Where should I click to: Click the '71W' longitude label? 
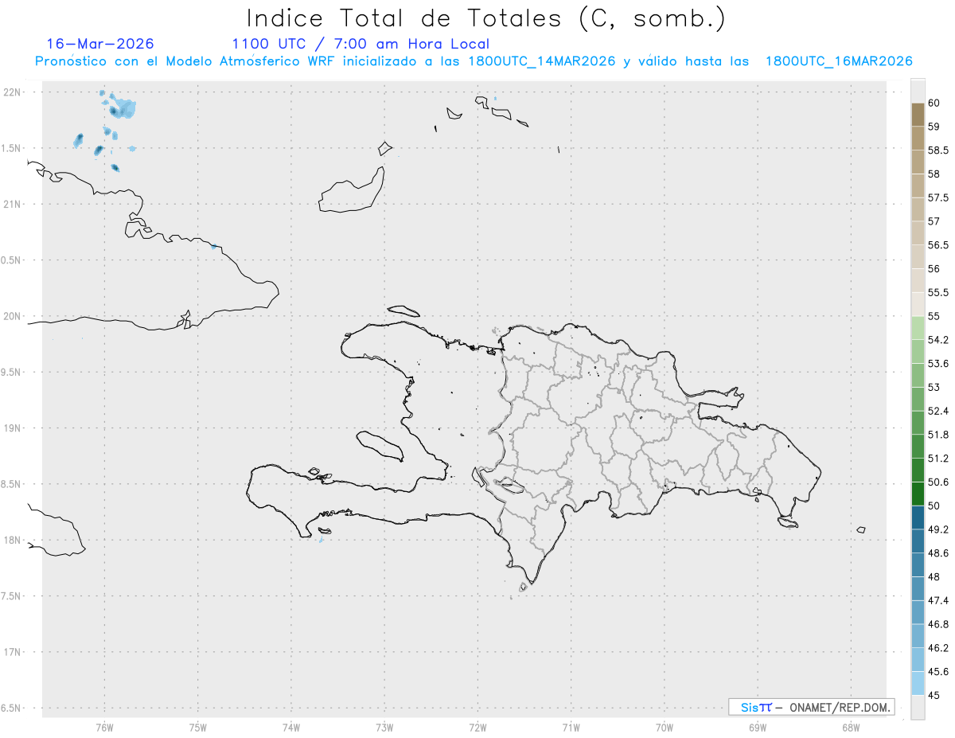pyautogui.click(x=571, y=728)
